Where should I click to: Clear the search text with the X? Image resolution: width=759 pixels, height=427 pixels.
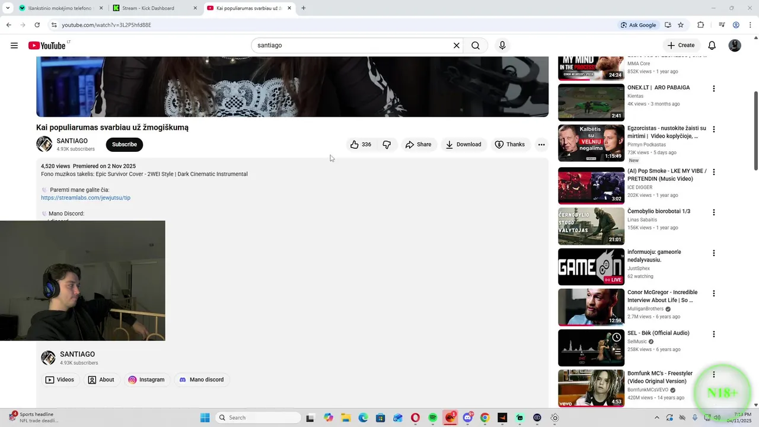(457, 46)
